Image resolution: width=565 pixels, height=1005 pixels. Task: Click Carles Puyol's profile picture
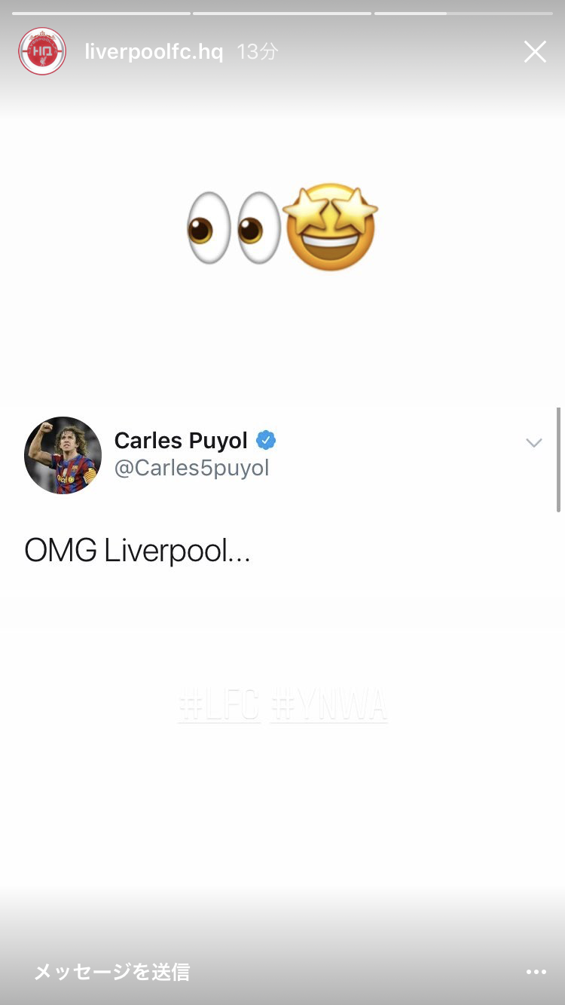pyautogui.click(x=63, y=455)
